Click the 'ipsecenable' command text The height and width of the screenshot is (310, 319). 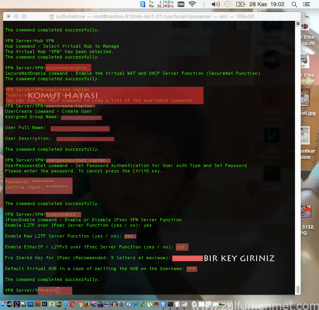coord(61,215)
